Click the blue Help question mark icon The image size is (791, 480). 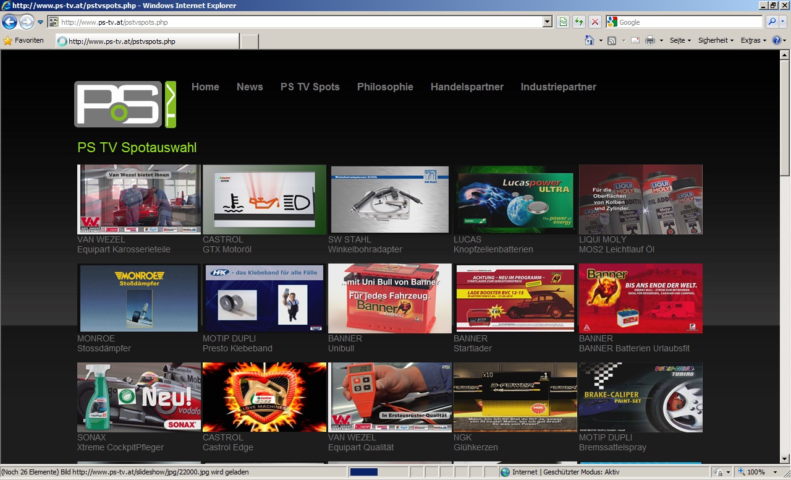776,40
